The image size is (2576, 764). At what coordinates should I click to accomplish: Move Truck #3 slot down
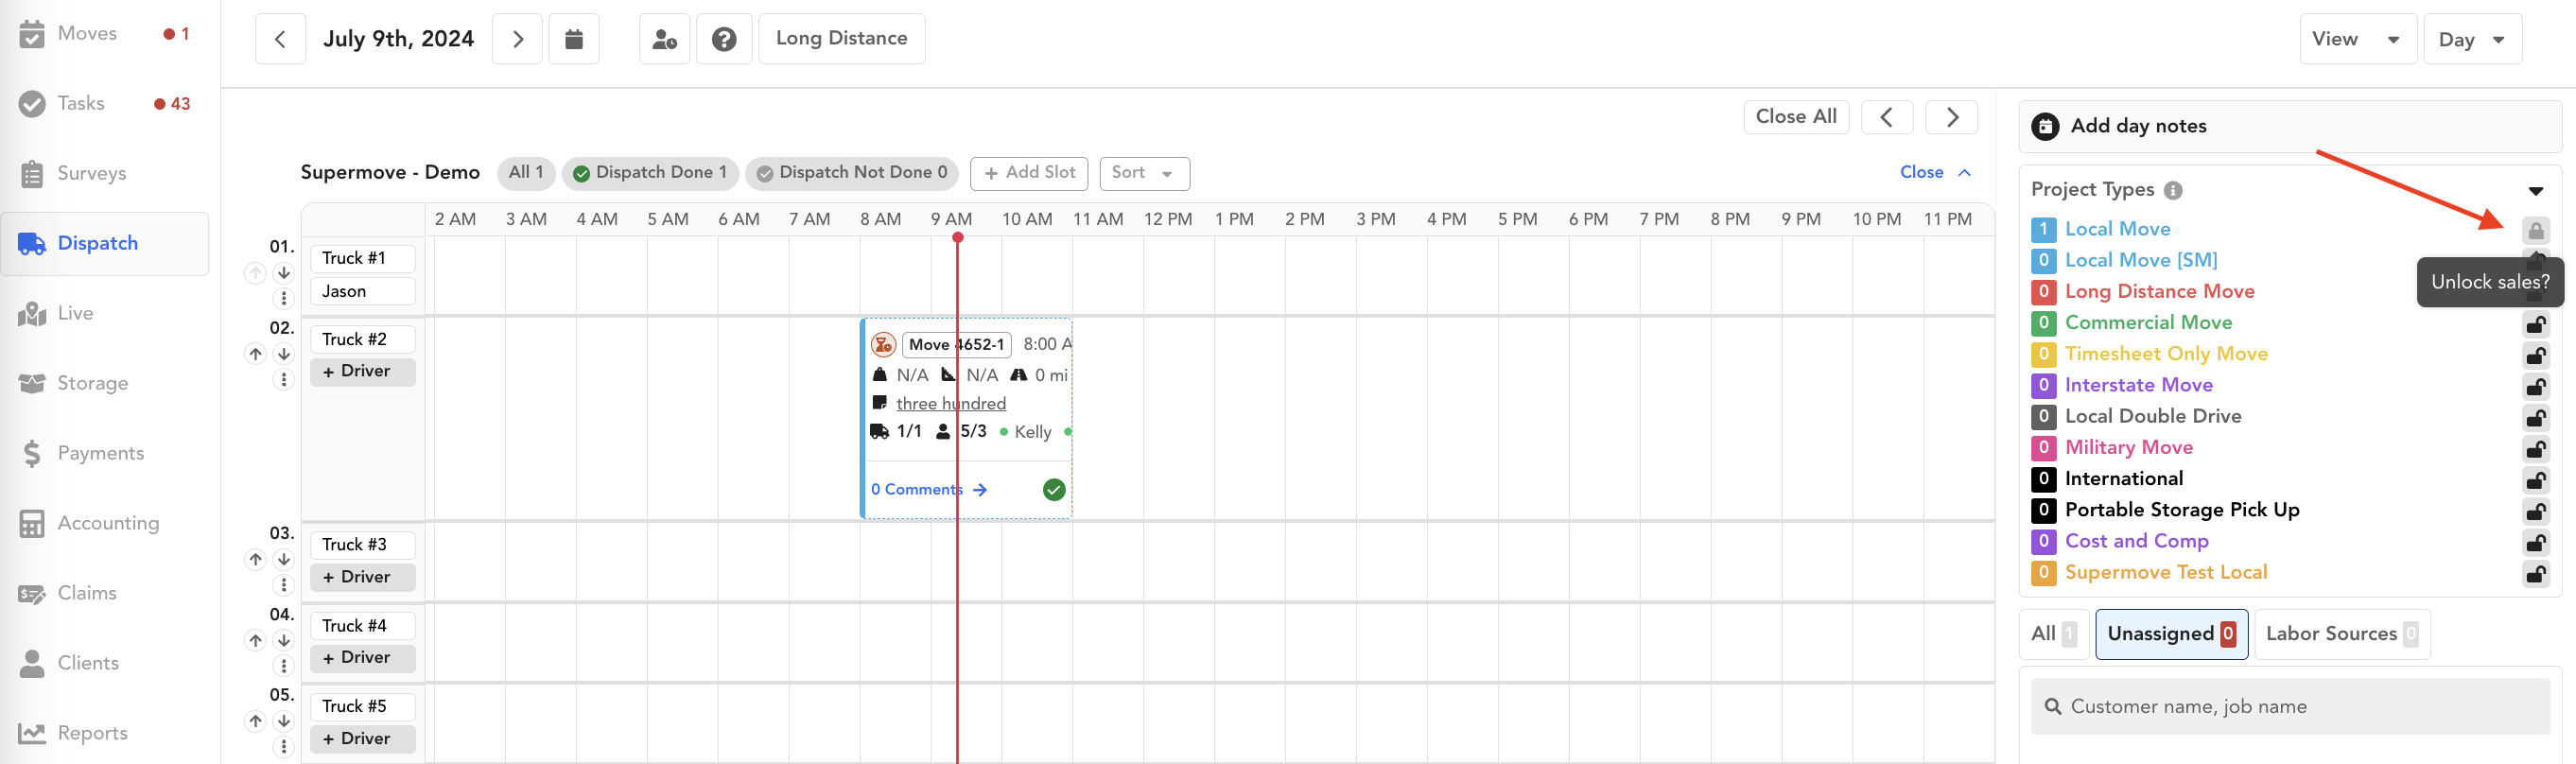[284, 559]
